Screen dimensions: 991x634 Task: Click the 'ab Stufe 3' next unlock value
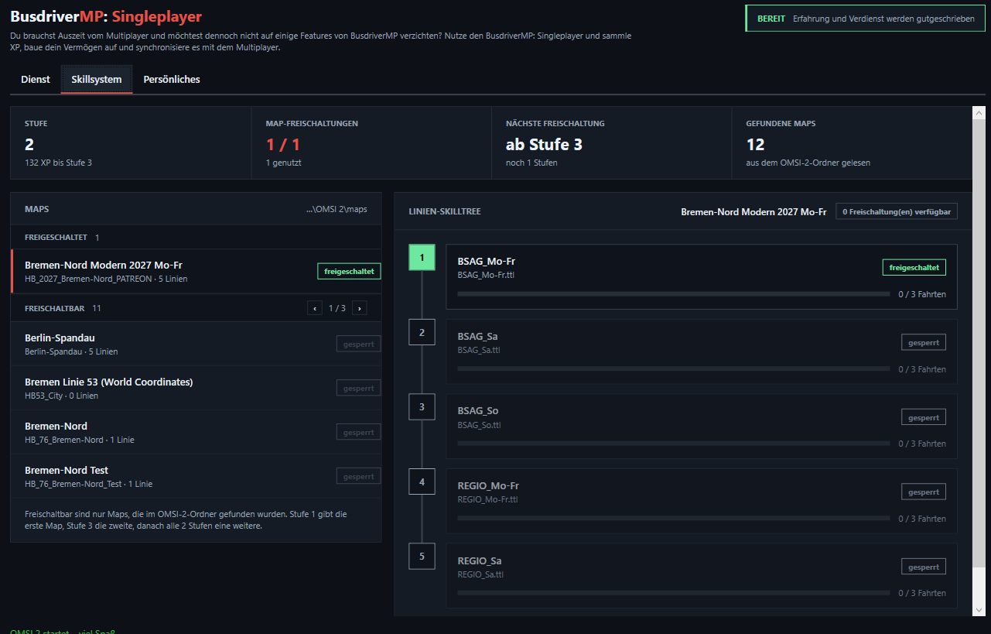[x=544, y=144]
